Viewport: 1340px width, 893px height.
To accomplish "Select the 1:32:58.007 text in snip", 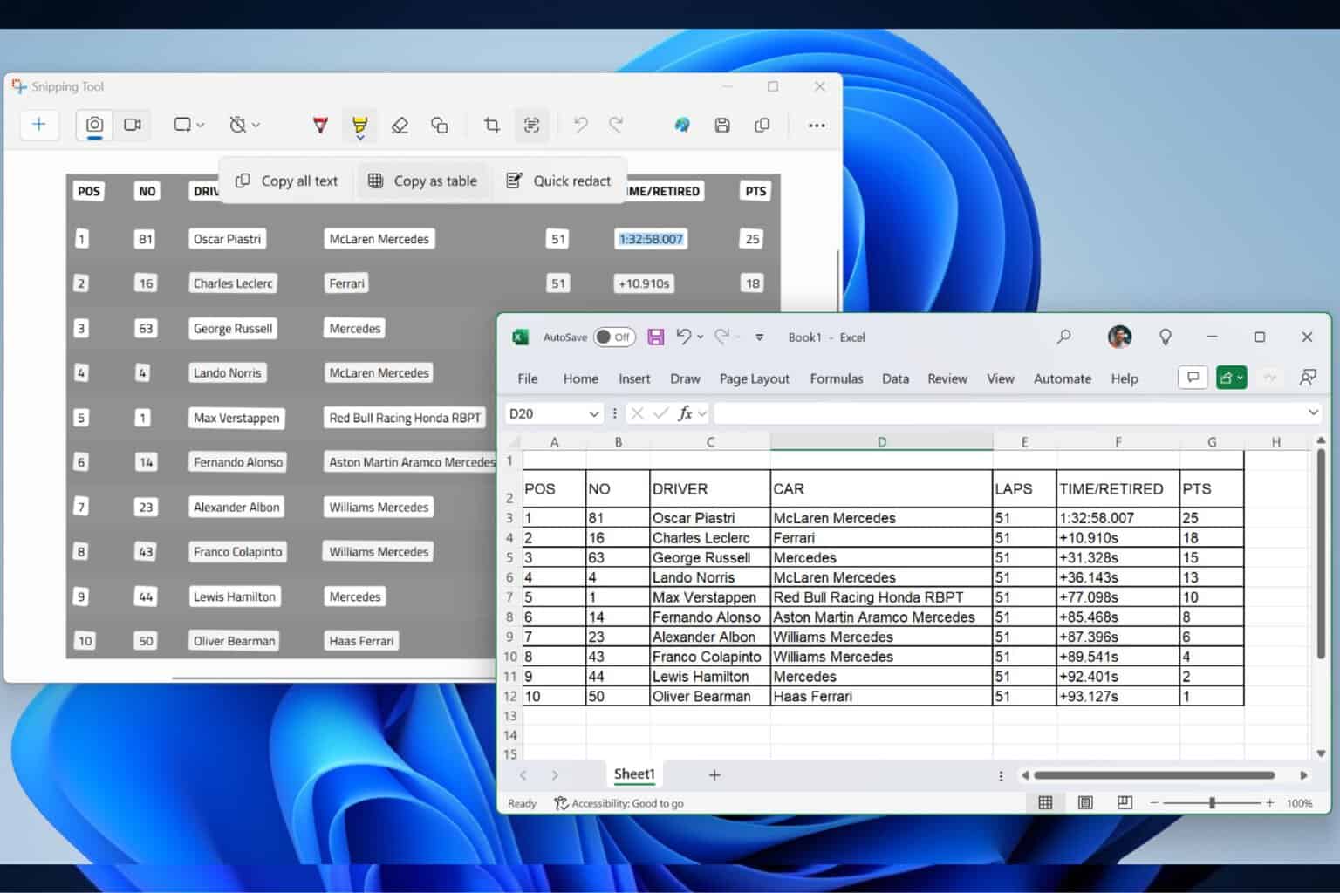I will (x=651, y=239).
